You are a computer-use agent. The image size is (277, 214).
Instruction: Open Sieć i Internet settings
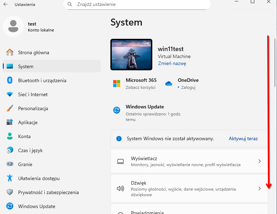pos(52,94)
